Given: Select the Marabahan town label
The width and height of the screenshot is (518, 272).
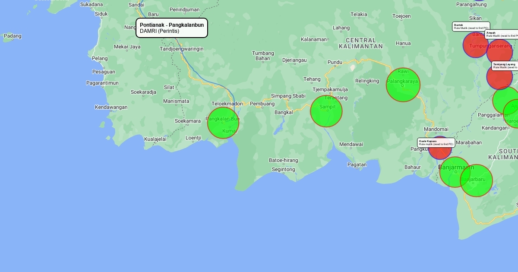Looking at the screenshot, I should point(469,142).
